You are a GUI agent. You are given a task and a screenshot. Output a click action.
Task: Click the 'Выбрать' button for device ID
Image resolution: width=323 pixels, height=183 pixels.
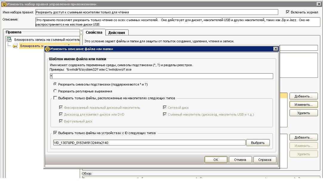pos(258,143)
